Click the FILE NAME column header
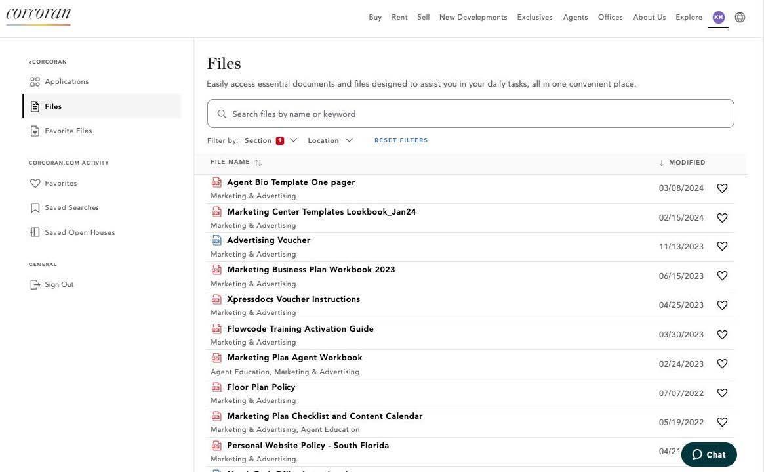 pyautogui.click(x=230, y=162)
